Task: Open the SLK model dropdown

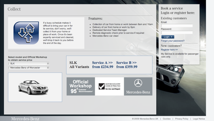Action: 29,64
